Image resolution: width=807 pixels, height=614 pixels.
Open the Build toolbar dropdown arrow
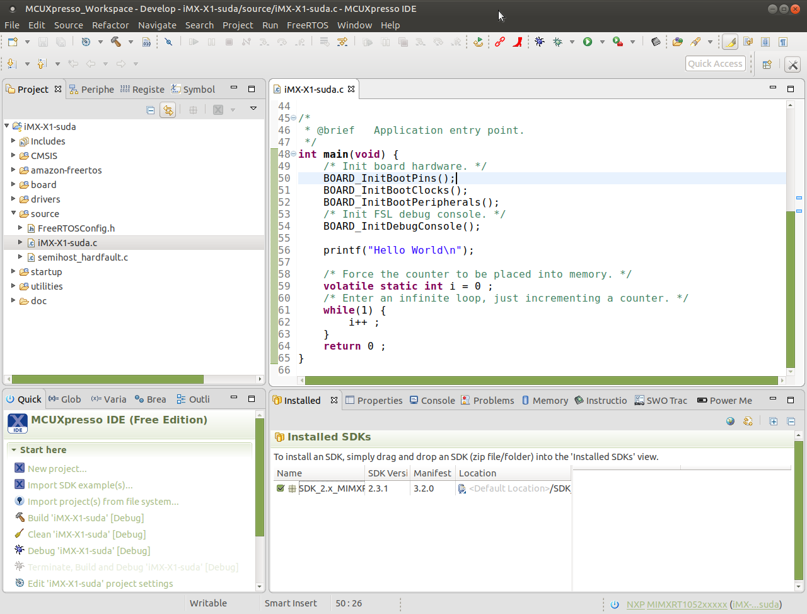point(131,42)
